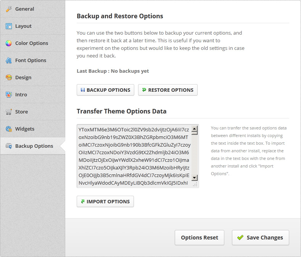Go to the Store tab
Screen dimensions: 301x257
[x=33, y=112]
